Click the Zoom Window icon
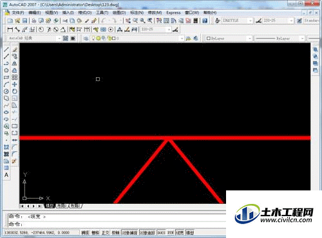 click(142, 21)
